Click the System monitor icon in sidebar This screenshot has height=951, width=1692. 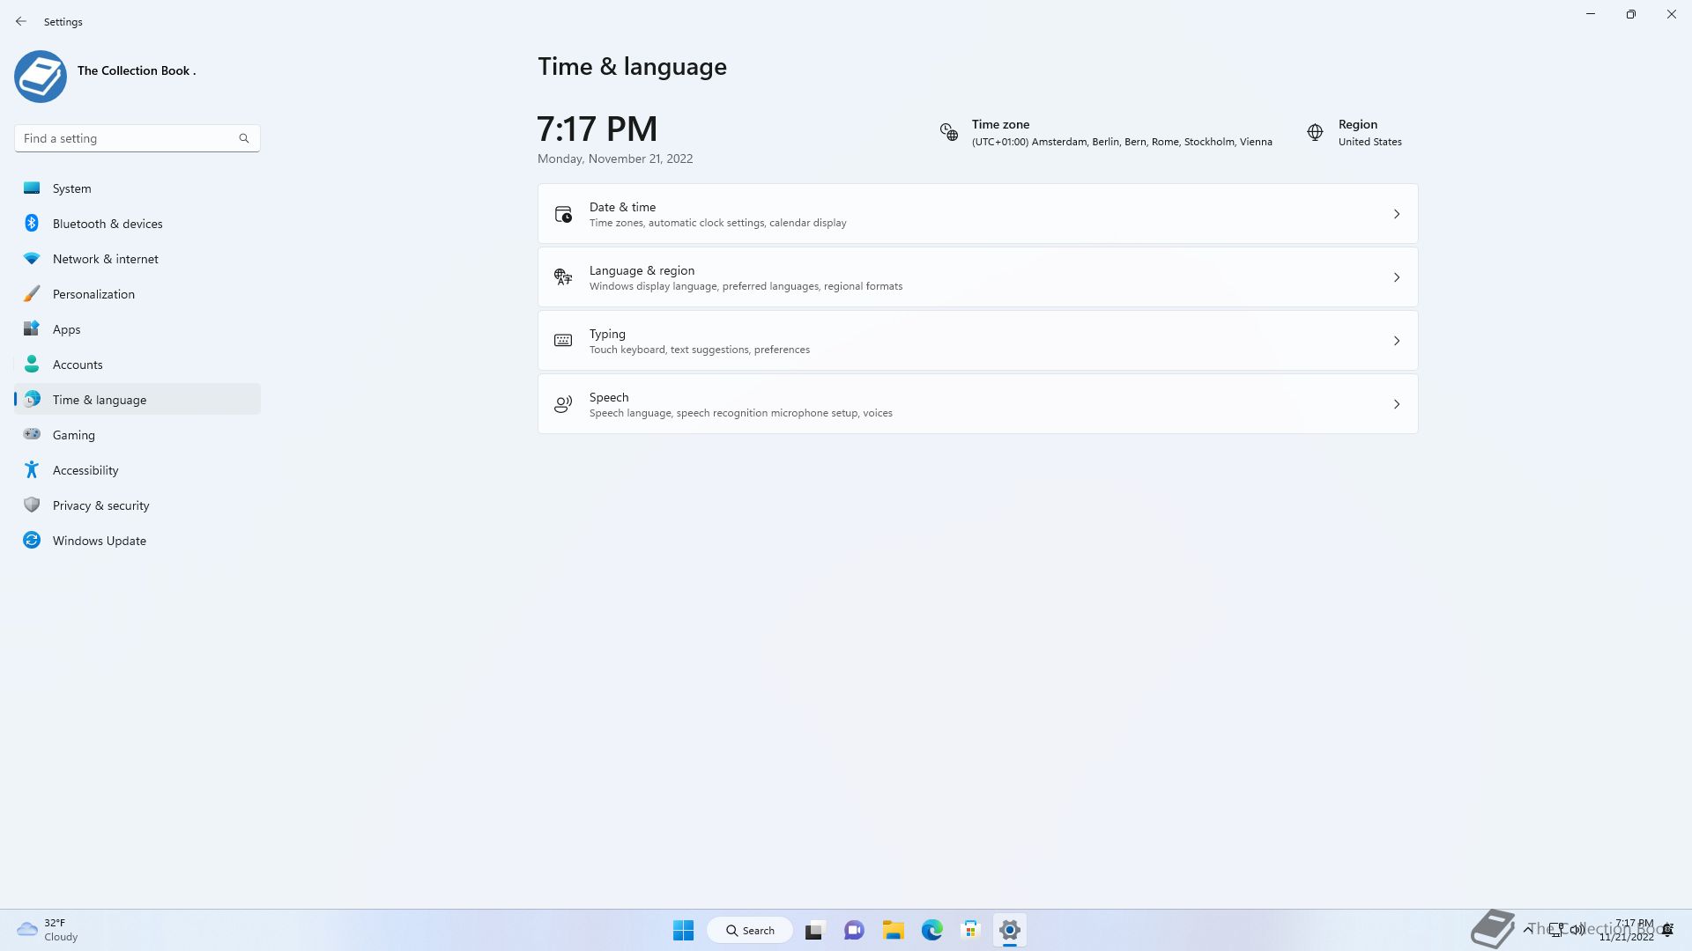point(32,188)
